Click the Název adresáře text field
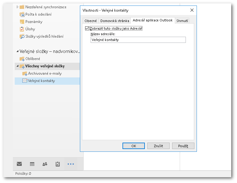The image size is (237, 183). 138,40
